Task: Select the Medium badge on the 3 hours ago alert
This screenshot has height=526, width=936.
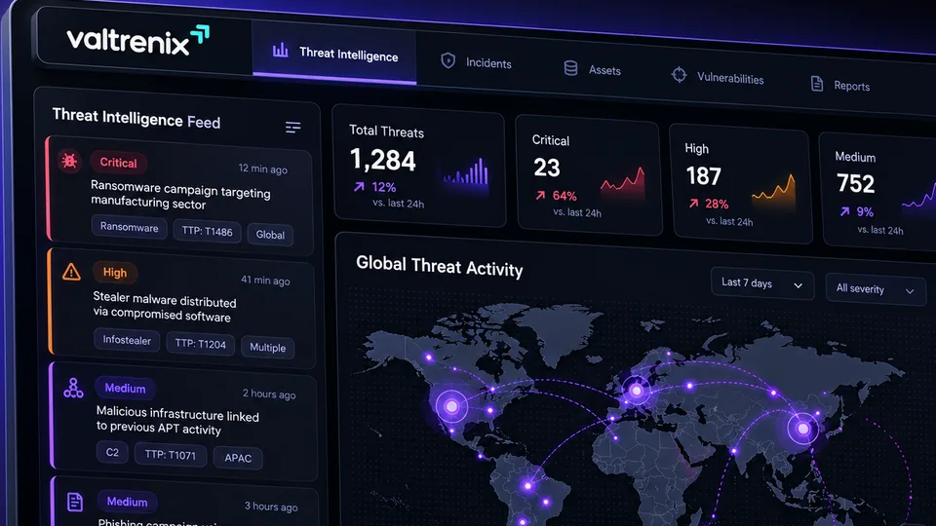Action: tap(127, 502)
